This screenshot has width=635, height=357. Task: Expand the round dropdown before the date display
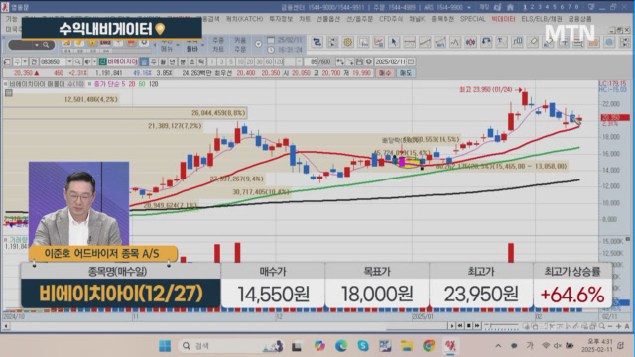(x=258, y=44)
